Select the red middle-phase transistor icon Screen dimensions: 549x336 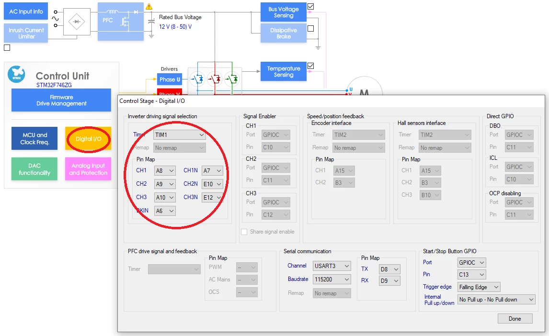point(215,79)
